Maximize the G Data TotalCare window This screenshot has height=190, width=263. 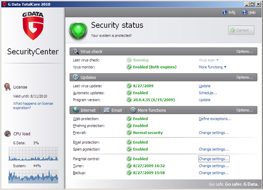[x=252, y=4]
